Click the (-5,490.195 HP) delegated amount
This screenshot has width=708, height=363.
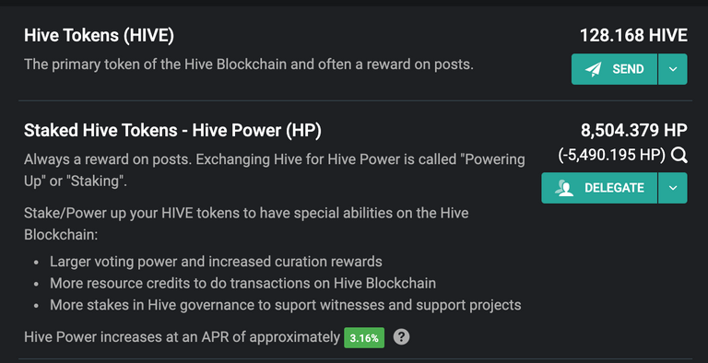(612, 156)
